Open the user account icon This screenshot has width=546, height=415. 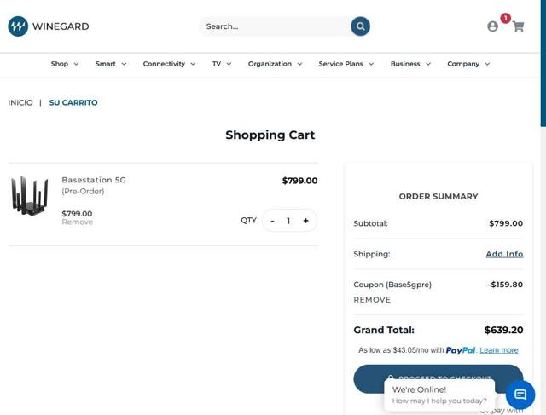pos(492,26)
